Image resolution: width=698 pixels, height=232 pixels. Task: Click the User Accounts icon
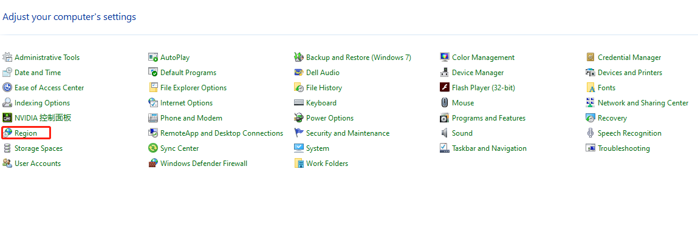7,163
